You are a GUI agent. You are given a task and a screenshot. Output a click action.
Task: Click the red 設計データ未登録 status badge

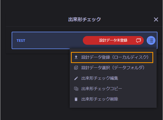[113, 40]
